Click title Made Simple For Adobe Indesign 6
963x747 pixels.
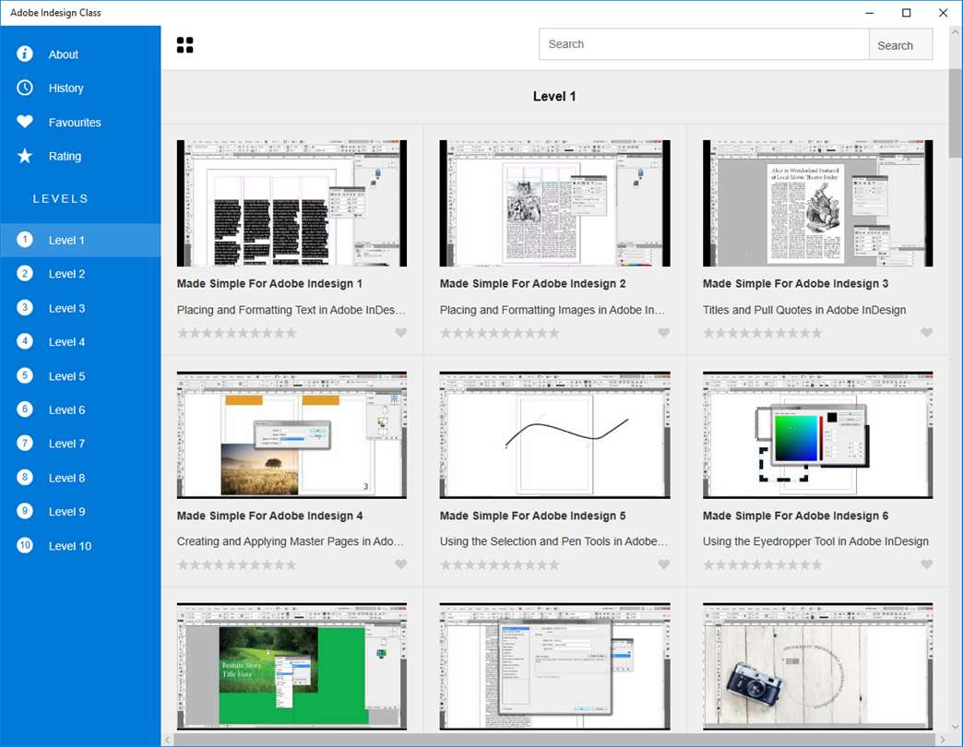pyautogui.click(x=795, y=516)
